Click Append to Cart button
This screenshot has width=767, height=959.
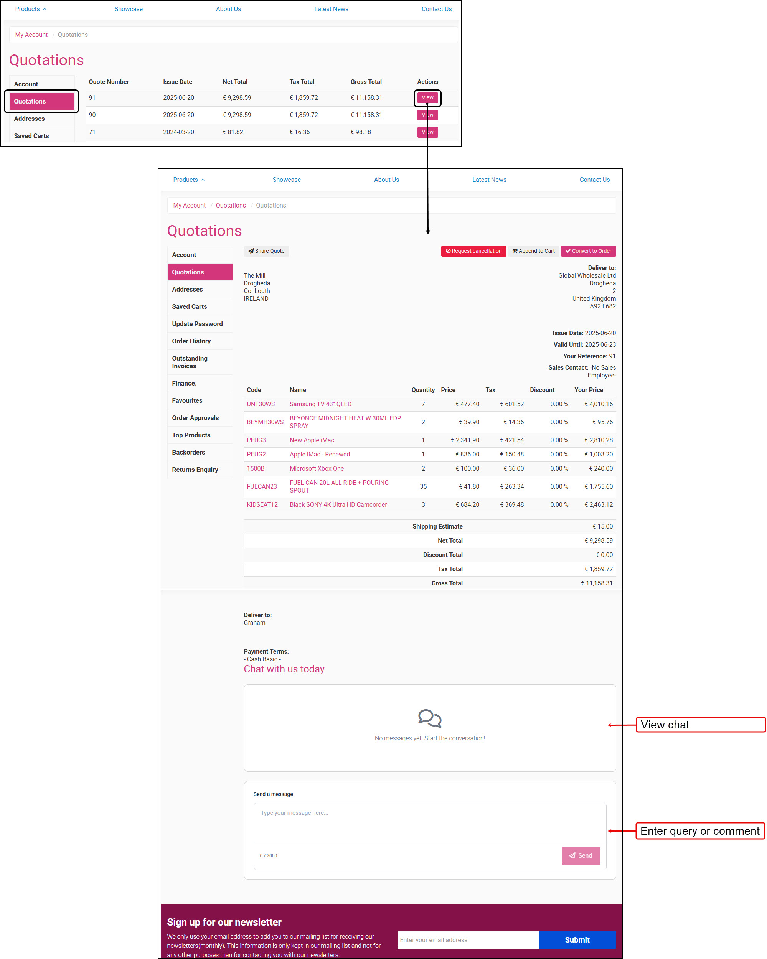(533, 251)
